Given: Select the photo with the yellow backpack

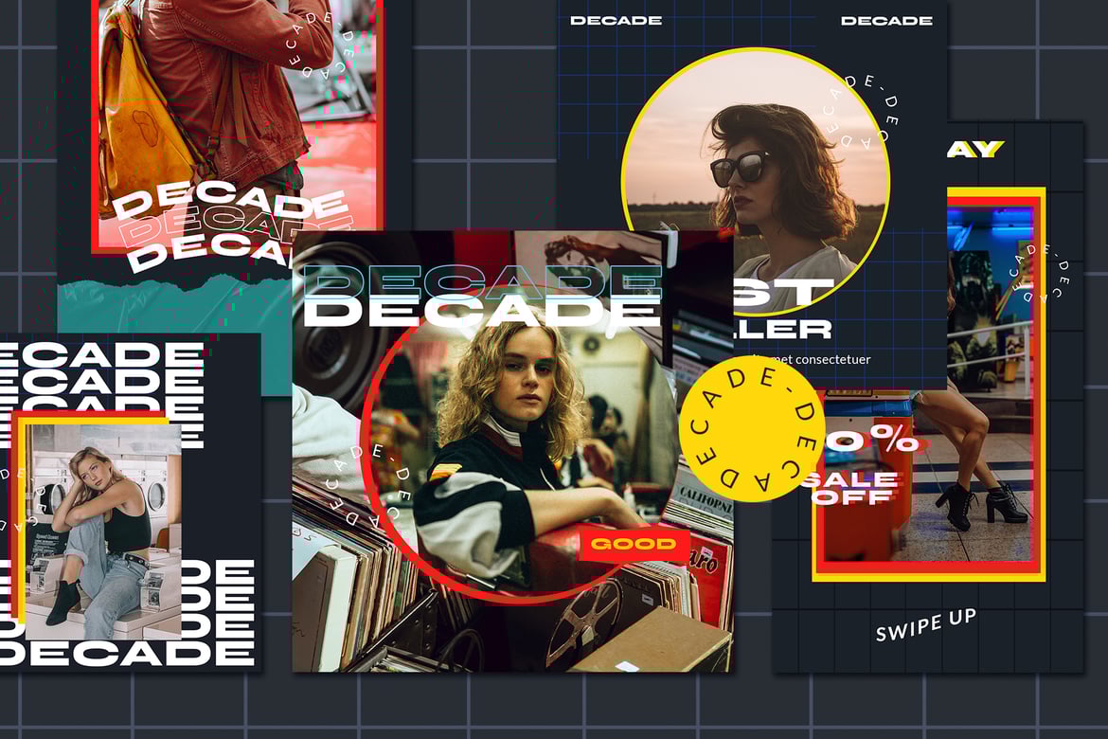Looking at the screenshot, I should point(237,124).
